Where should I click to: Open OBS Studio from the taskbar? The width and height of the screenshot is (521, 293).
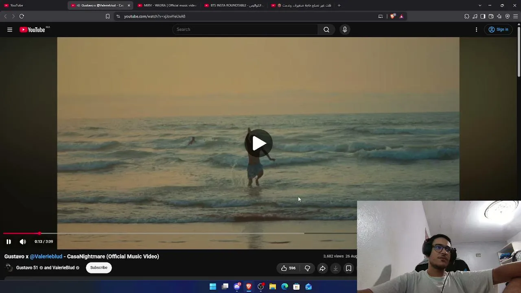261,287
